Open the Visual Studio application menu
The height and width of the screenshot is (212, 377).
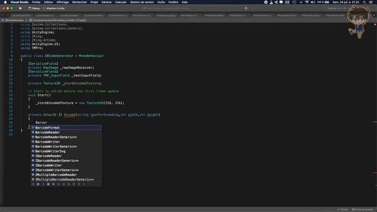(19, 2)
